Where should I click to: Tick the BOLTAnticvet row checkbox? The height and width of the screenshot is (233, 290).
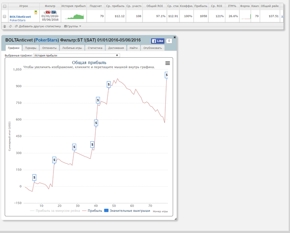click(5, 16)
